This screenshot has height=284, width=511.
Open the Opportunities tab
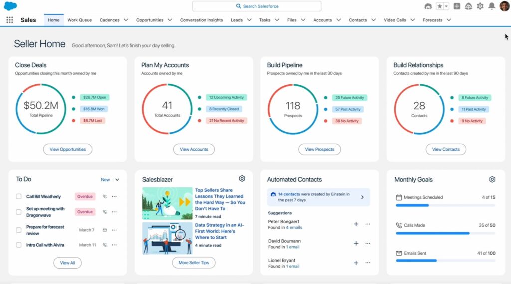[x=150, y=20]
